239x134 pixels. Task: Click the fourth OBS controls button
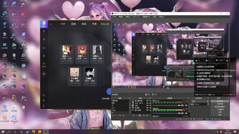click(220, 109)
